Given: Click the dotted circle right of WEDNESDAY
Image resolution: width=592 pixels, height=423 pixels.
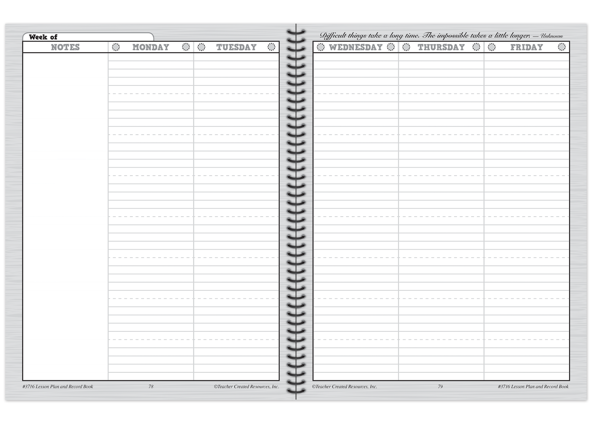Looking at the screenshot, I should (x=391, y=47).
